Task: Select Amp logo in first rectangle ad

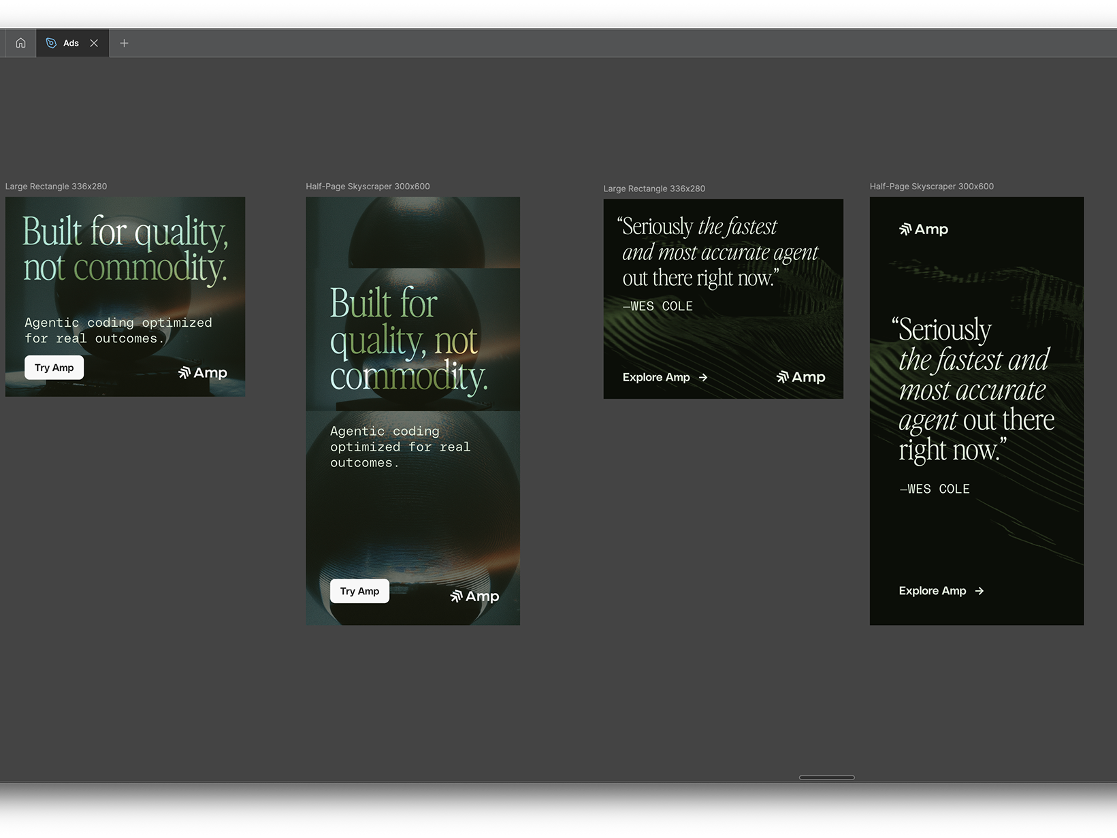Action: 203,372
